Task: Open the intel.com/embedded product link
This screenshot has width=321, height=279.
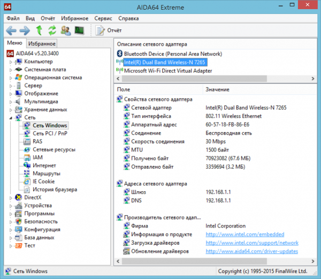Action: pyautogui.click(x=245, y=235)
